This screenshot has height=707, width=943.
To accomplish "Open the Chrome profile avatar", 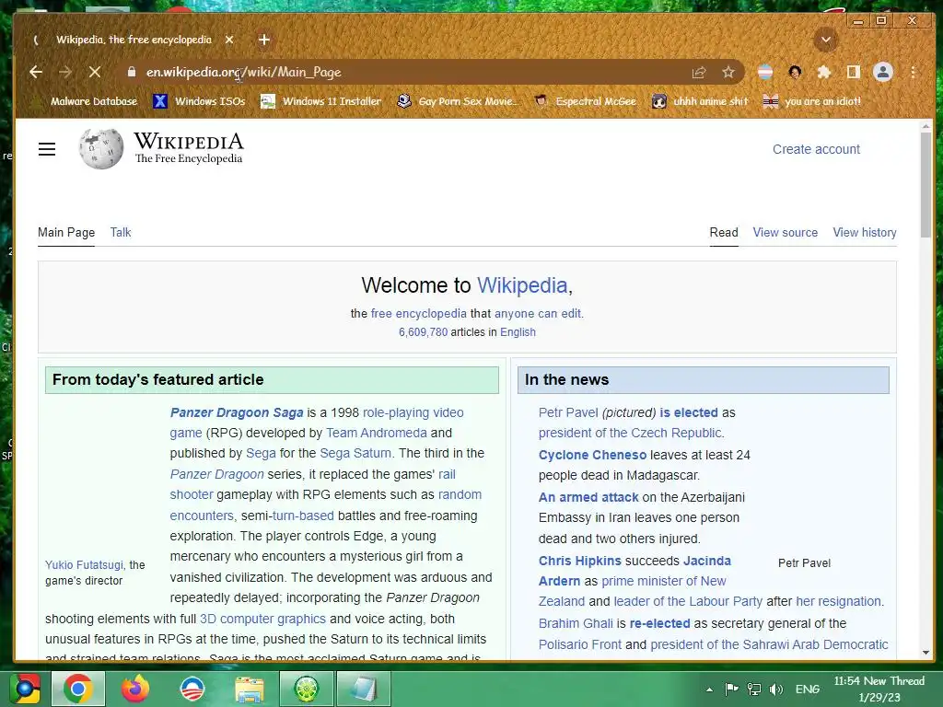I will click(x=883, y=72).
